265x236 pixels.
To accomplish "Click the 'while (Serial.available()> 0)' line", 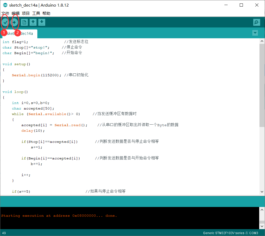I will click(x=46, y=114).
